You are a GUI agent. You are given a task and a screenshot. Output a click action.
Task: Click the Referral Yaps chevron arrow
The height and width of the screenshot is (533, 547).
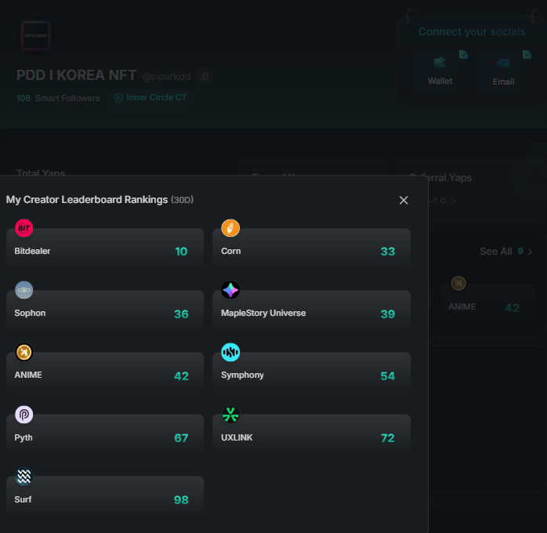[453, 201]
